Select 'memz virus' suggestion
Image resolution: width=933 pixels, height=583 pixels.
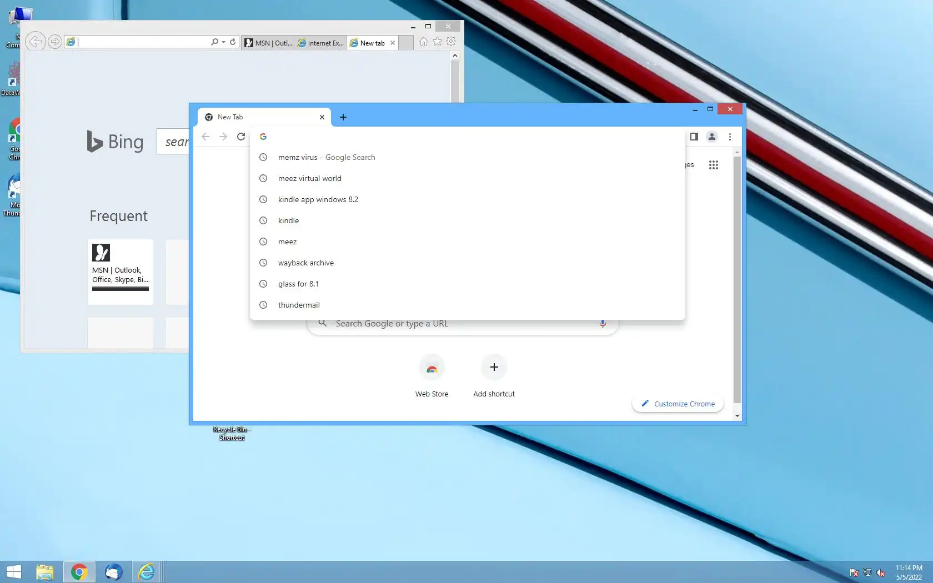[468, 157]
